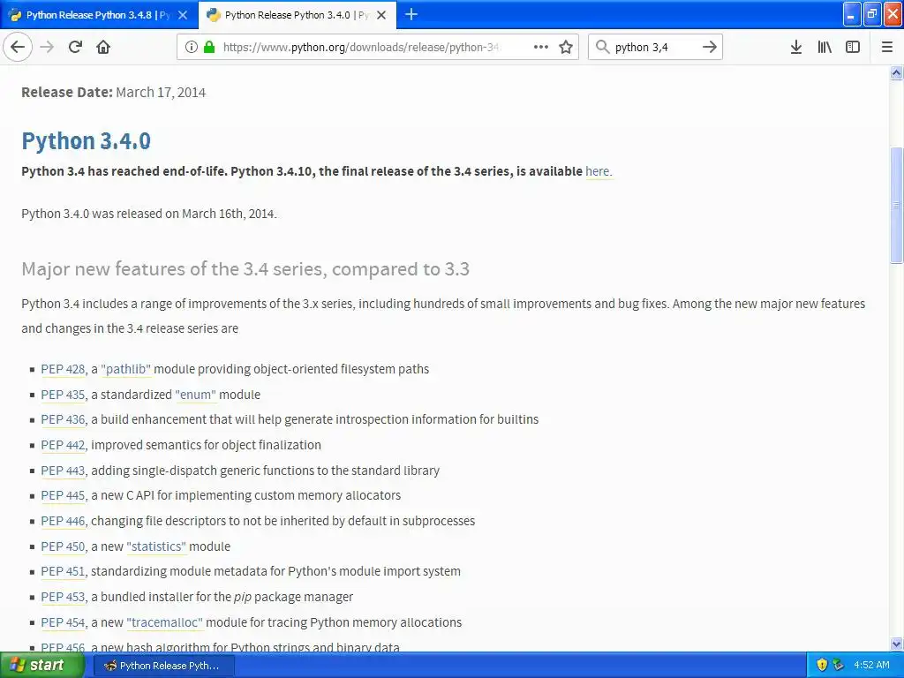Viewport: 904px width, 678px height.
Task: Open the Firefox hamburger menu
Action: (886, 47)
